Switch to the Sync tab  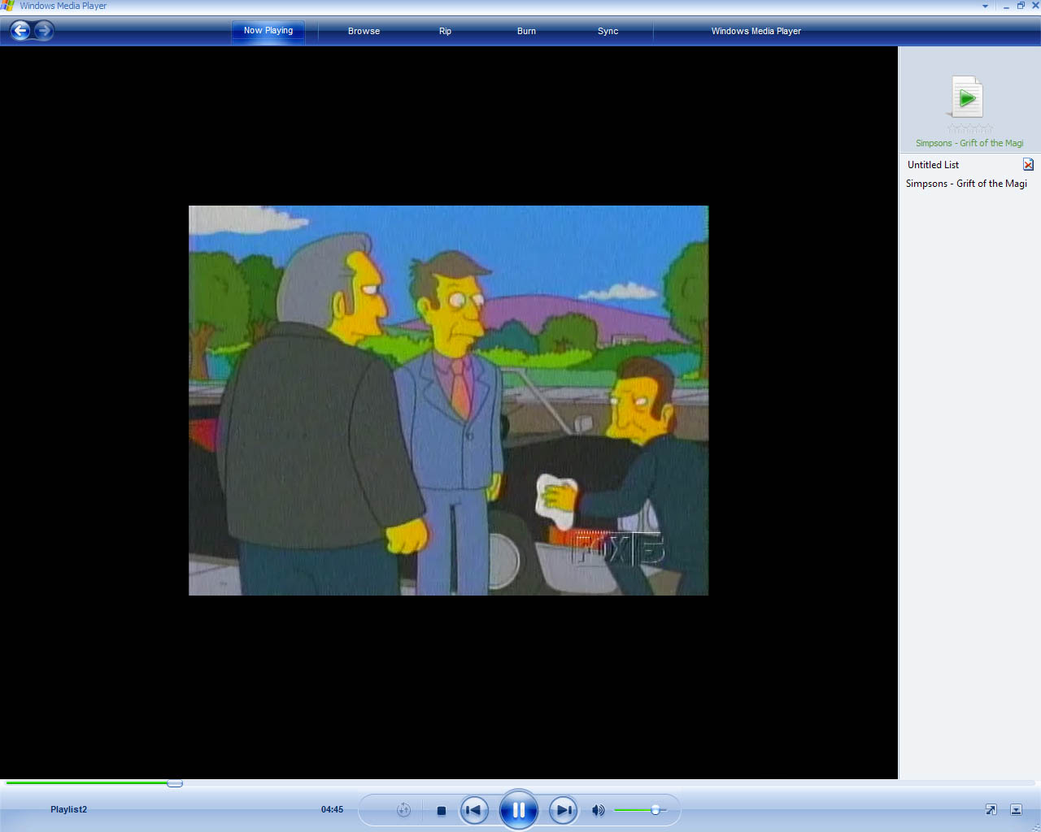(x=608, y=31)
